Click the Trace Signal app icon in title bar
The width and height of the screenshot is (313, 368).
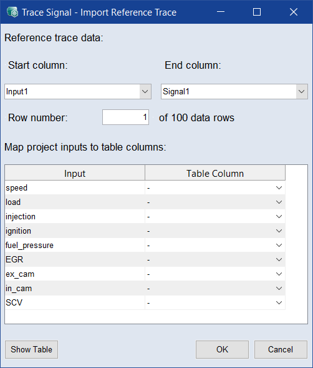(12, 12)
